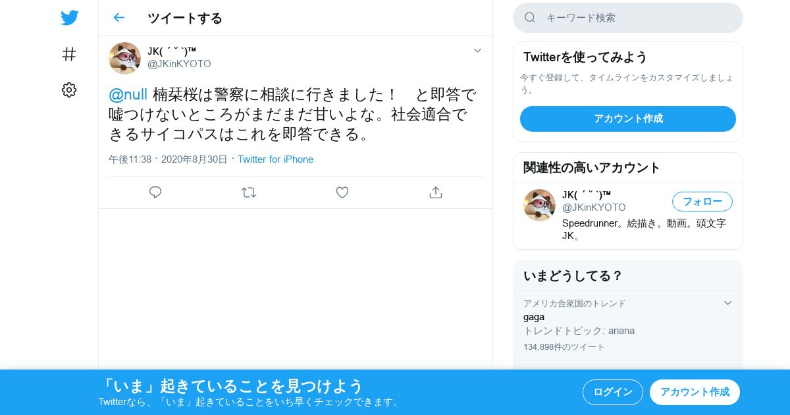Open the tweet author's avatar
Viewport: 790px width, 415px height.
[124, 58]
